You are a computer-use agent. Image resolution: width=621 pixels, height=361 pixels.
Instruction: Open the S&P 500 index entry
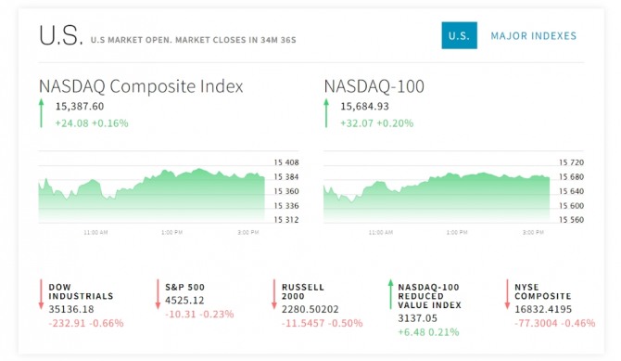tap(185, 287)
